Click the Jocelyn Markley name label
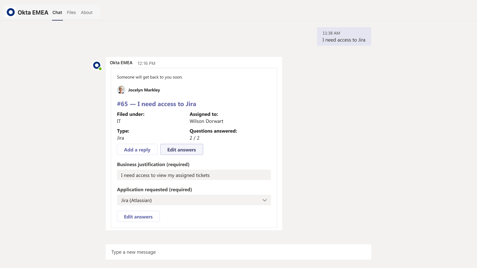Image resolution: width=477 pixels, height=268 pixels. [x=144, y=90]
